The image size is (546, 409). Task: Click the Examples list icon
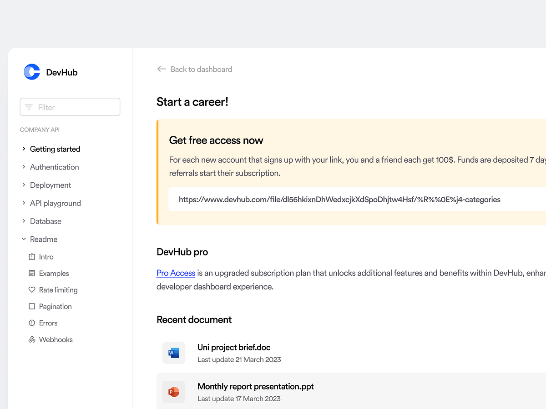[x=32, y=273]
